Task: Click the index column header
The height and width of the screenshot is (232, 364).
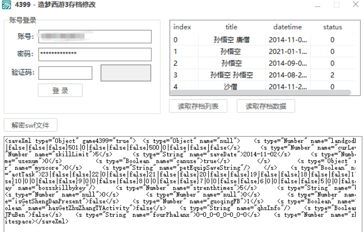Action: (182, 27)
